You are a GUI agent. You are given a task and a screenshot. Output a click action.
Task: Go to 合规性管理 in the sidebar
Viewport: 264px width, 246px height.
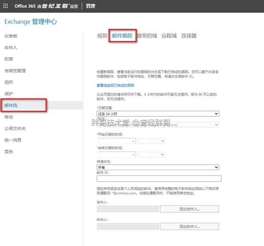coord(15,71)
